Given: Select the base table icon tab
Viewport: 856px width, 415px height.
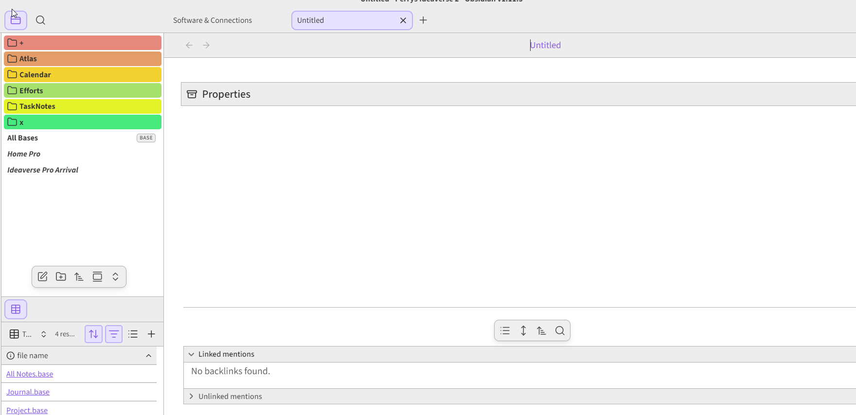Looking at the screenshot, I should [16, 309].
